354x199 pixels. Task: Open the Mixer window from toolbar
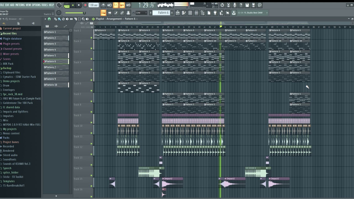pos(196,13)
